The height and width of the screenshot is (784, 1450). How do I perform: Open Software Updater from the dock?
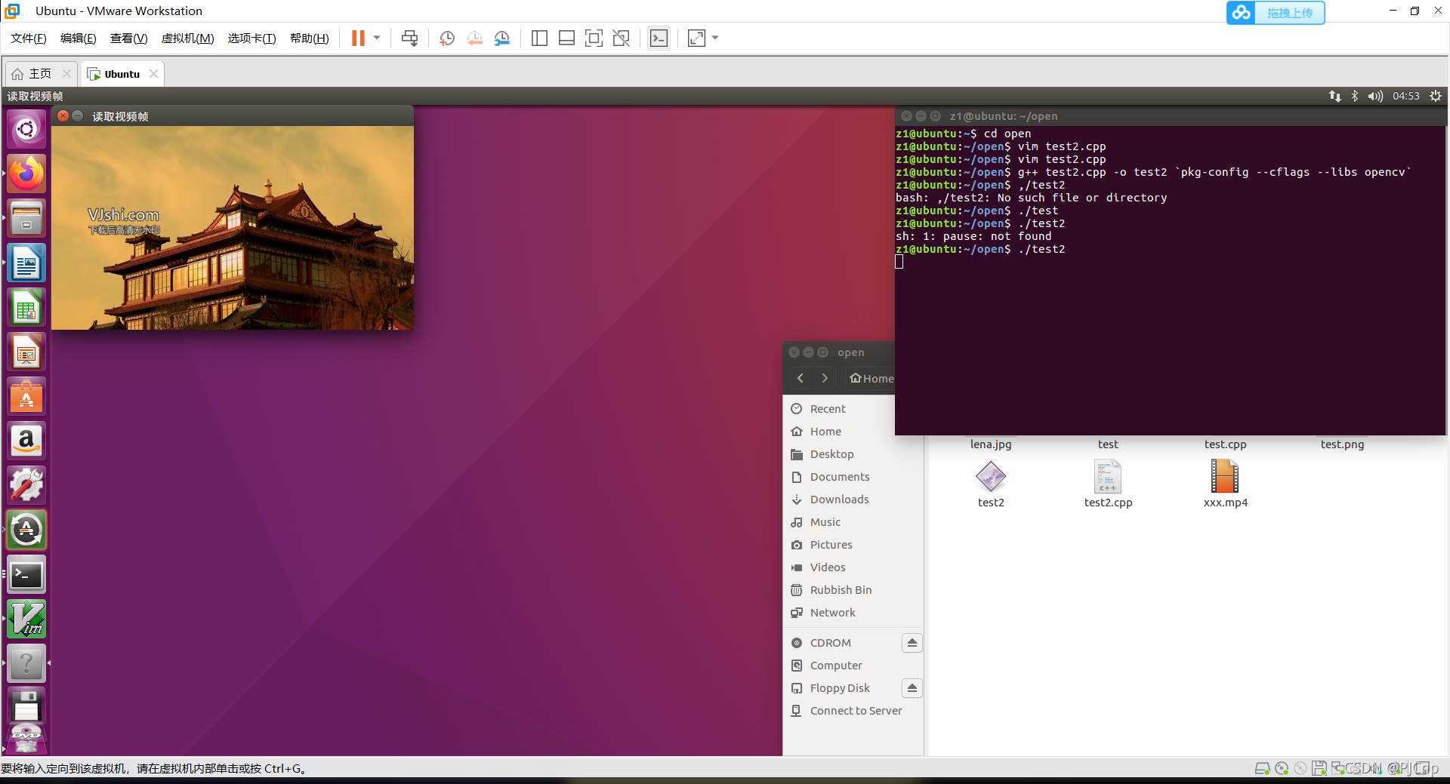point(26,530)
